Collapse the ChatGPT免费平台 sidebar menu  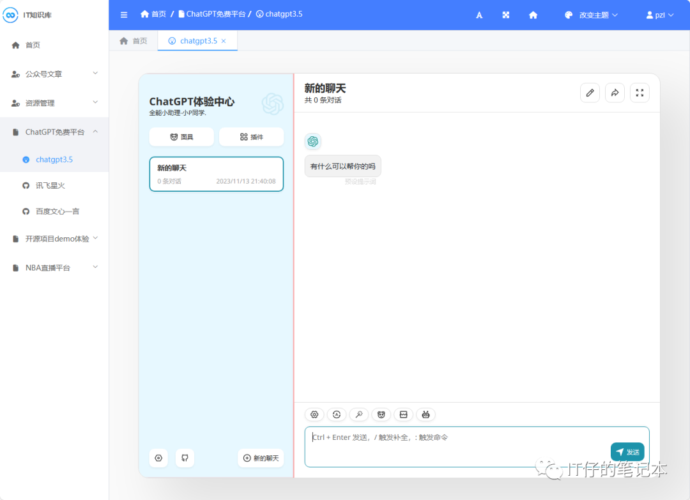coord(54,132)
